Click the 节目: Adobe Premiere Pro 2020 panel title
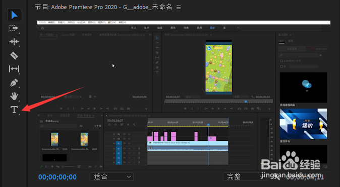Viewport: 340px width, 187px height. point(103,7)
